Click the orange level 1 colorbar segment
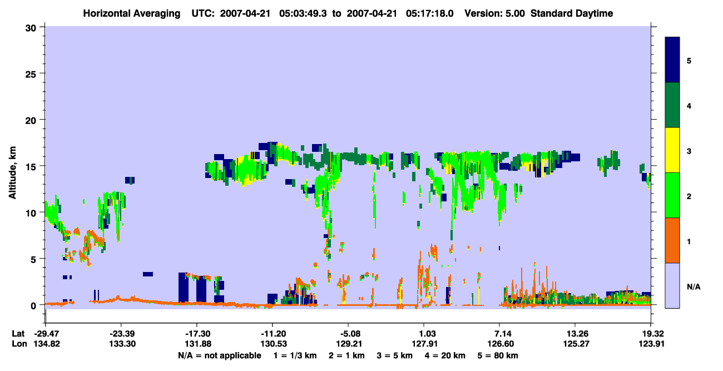This screenshot has height=371, width=723. coord(672,240)
